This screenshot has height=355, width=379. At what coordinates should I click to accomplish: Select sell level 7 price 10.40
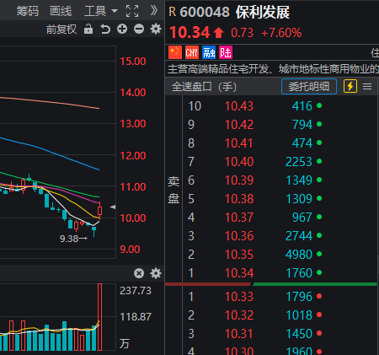tap(239, 162)
